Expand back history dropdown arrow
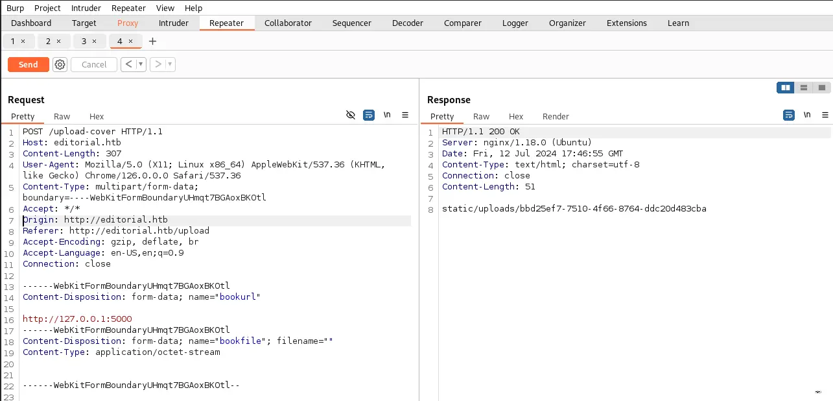This screenshot has height=401, width=833. 141,64
